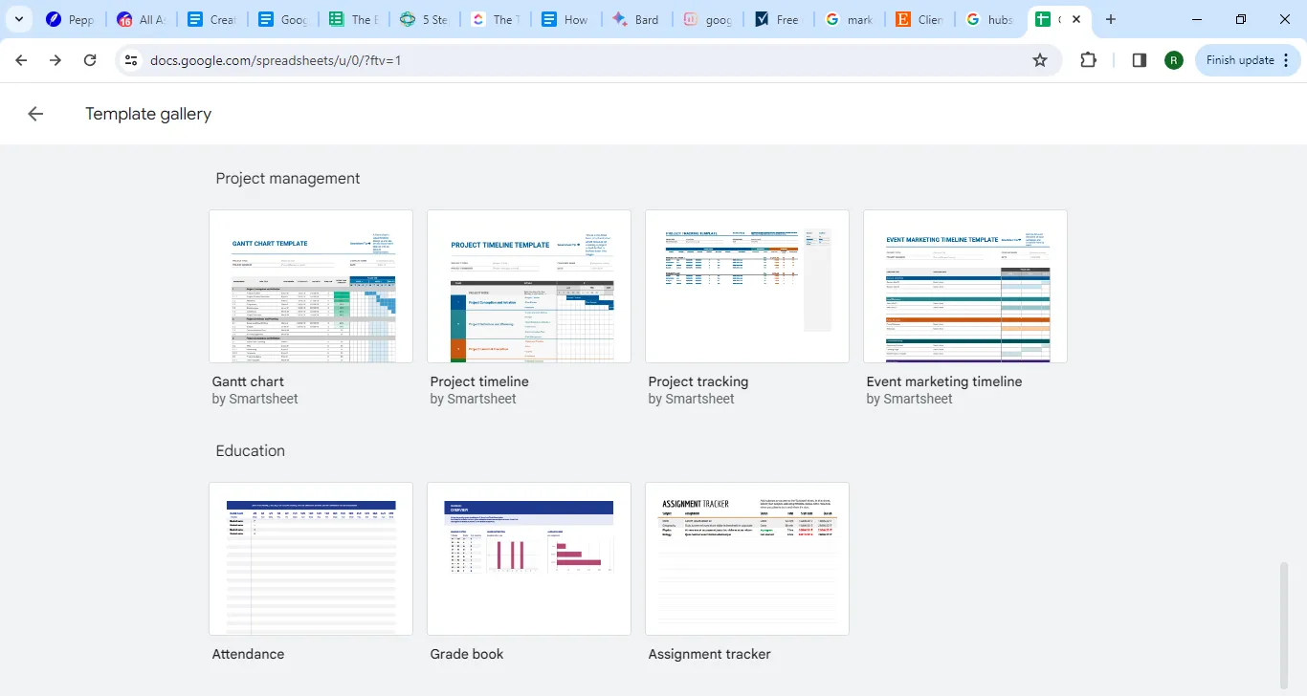
Task: Open tab search dropdown arrow
Action: tap(18, 19)
